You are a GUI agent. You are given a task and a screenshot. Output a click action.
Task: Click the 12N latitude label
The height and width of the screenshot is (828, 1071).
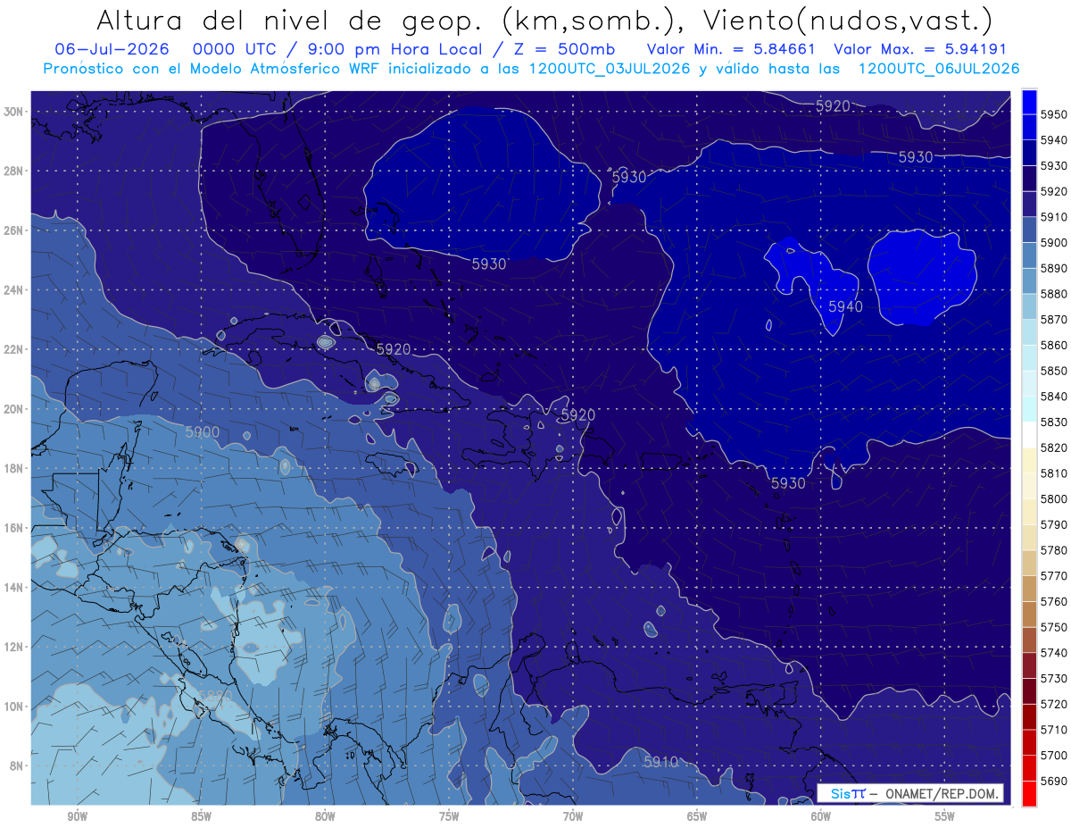(x=15, y=646)
